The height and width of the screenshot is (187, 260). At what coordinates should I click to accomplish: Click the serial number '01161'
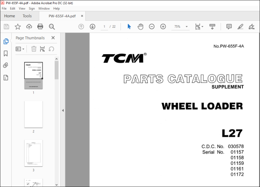click(237, 169)
